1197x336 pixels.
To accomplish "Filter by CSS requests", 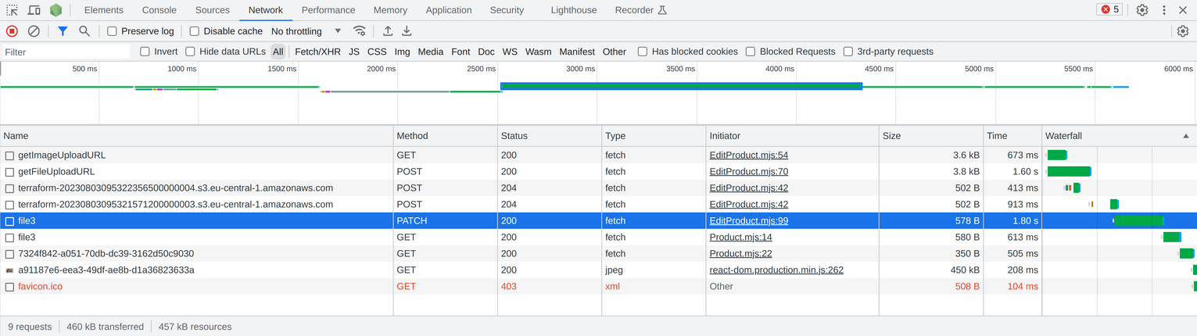I will (377, 52).
